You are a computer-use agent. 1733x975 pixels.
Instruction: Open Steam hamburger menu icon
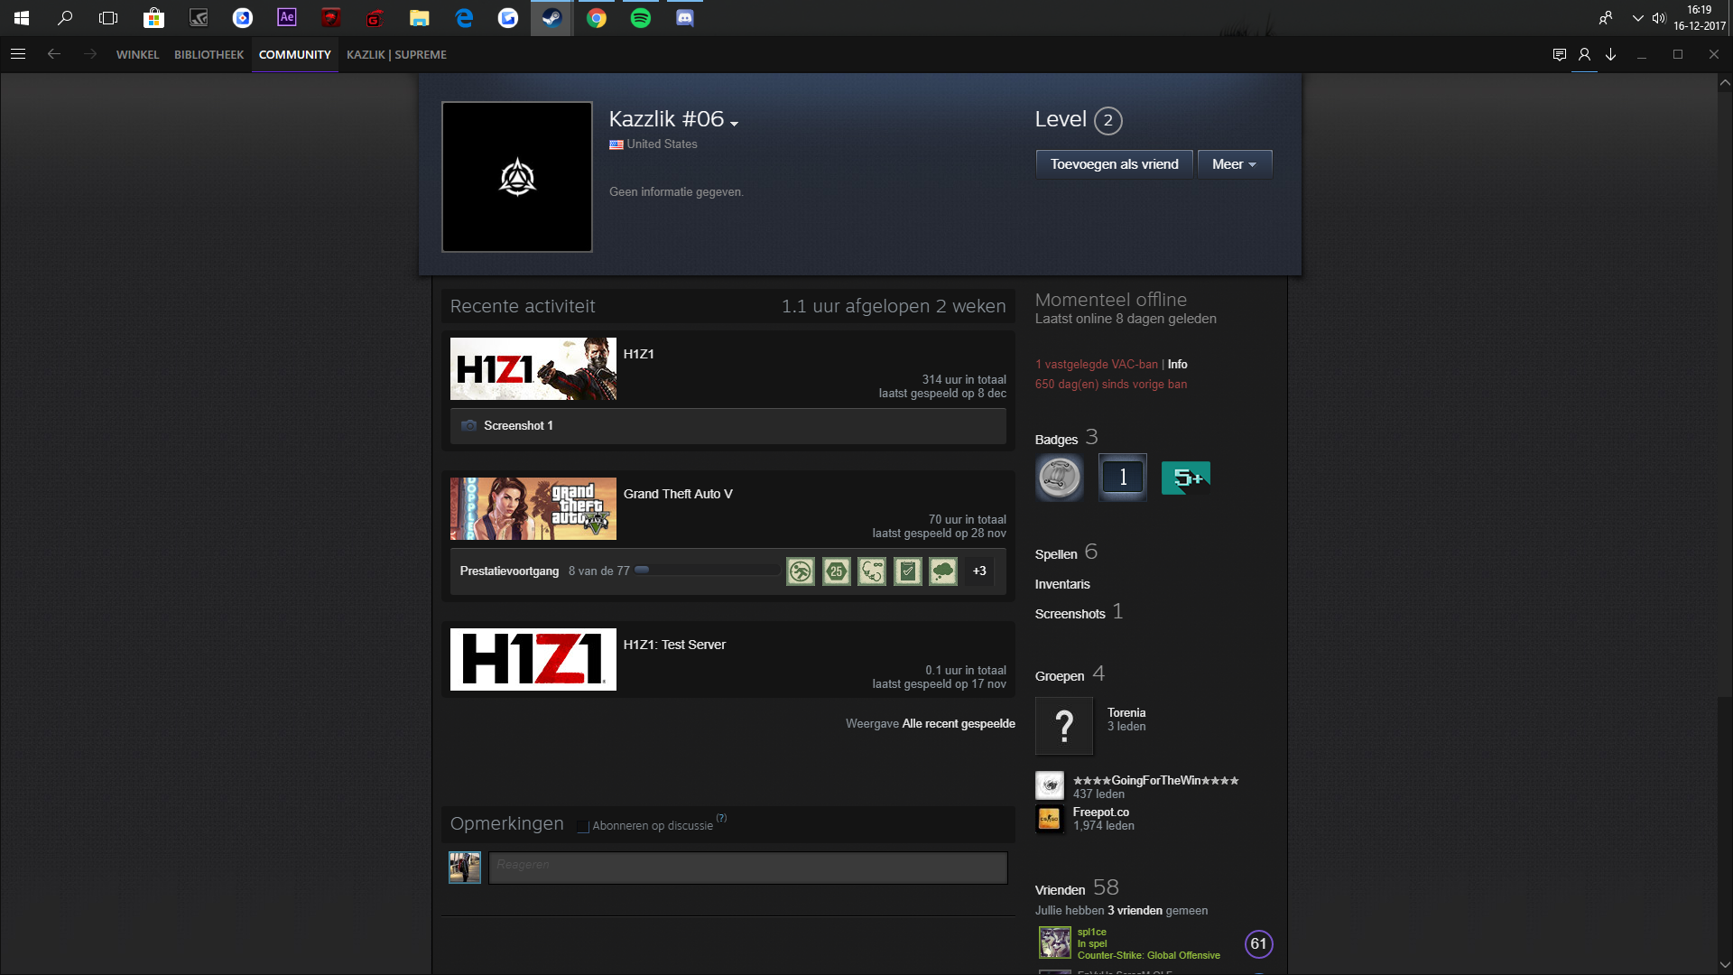[17, 54]
